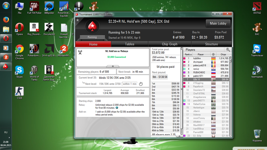
Task: Select player pablo1071 in list
Action: pyautogui.click(x=206, y=76)
